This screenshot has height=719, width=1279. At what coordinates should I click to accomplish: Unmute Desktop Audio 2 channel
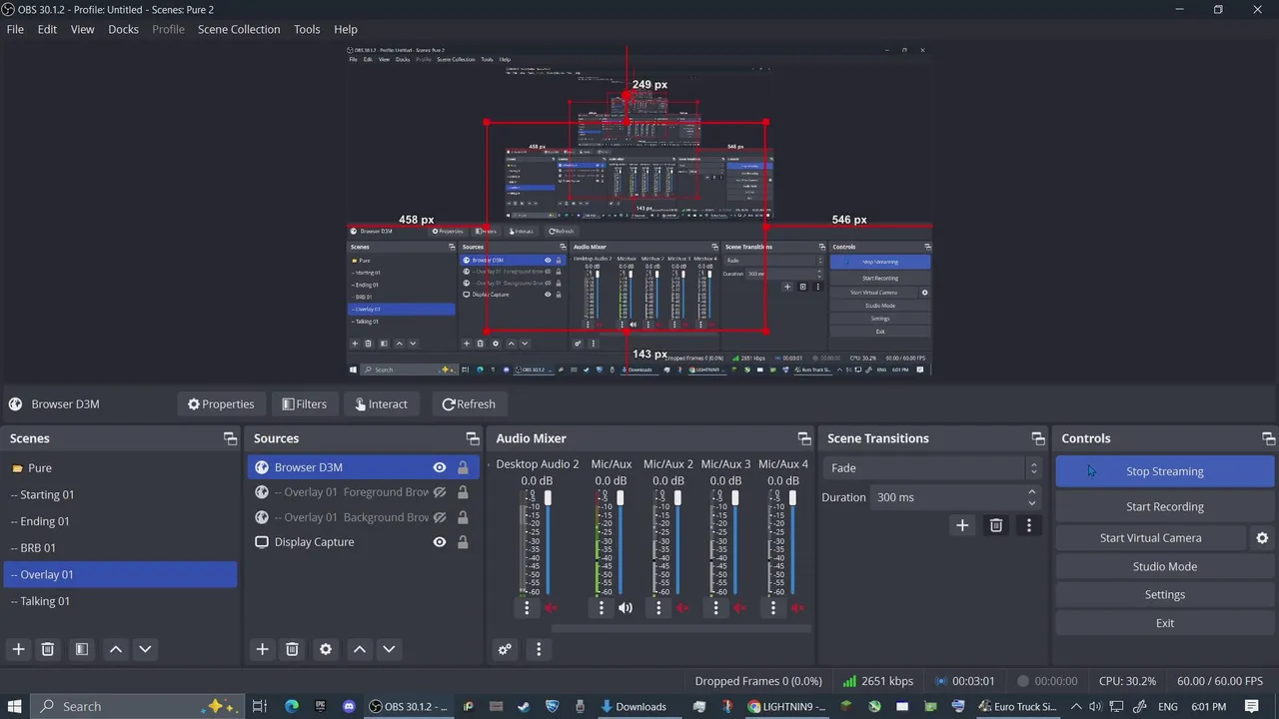pyautogui.click(x=551, y=608)
